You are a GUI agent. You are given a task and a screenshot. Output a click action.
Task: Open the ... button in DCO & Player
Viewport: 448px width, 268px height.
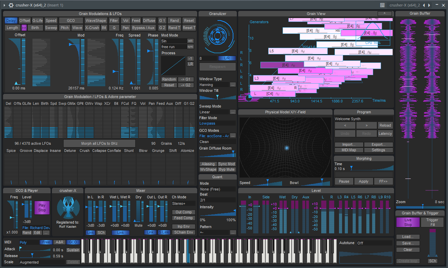pos(46,232)
